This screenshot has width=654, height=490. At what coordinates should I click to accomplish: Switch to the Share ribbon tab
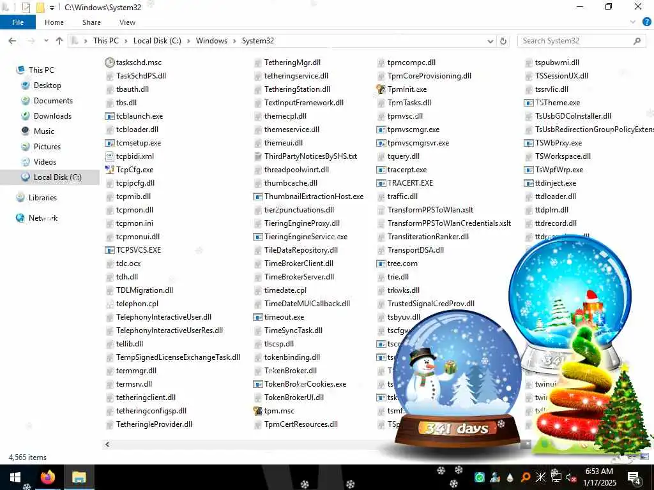click(x=91, y=22)
